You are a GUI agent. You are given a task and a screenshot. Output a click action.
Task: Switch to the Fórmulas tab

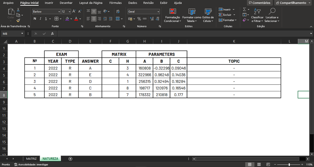point(116,3)
